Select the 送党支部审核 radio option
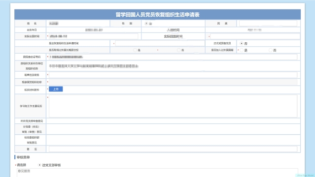 pos(39,165)
